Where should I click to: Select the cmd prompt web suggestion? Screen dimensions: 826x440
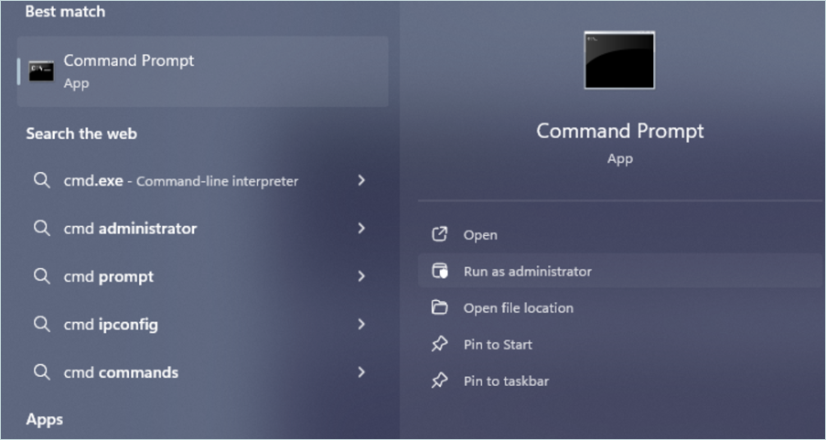tap(203, 276)
